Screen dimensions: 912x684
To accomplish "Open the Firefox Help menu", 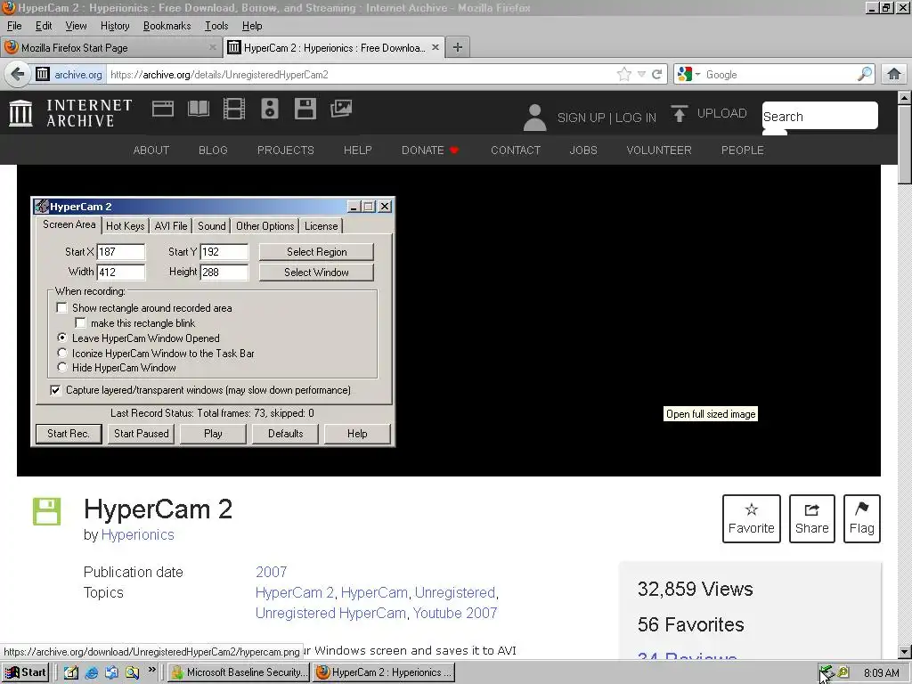I will [252, 26].
